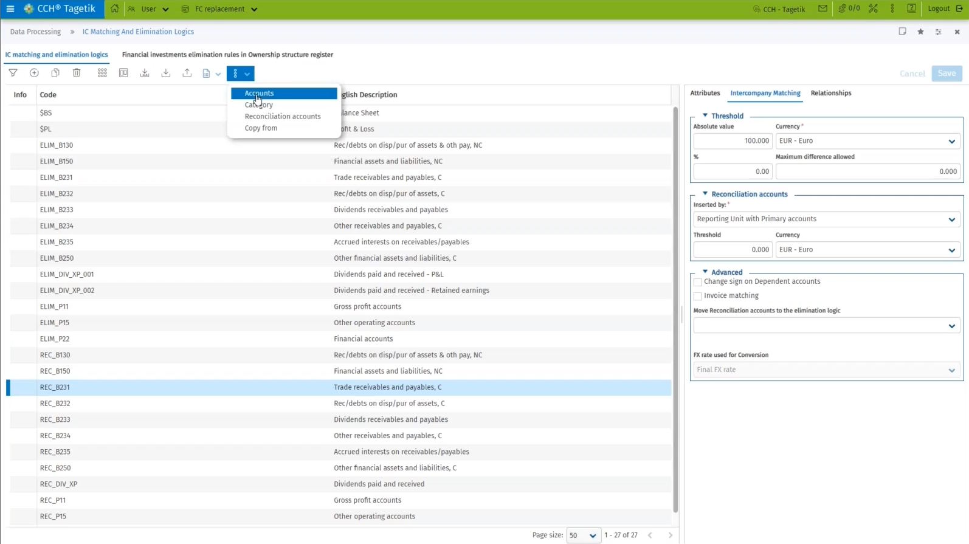
Task: Enable Change sign on Dependent accounts checkbox
Action: [698, 282]
